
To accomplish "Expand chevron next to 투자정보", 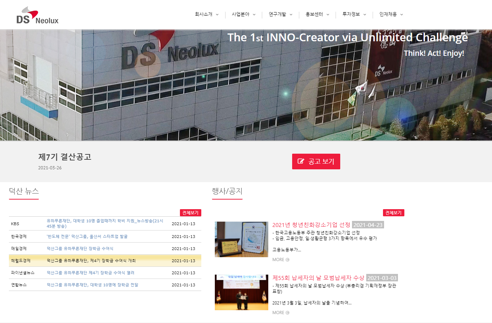I will click(x=365, y=15).
